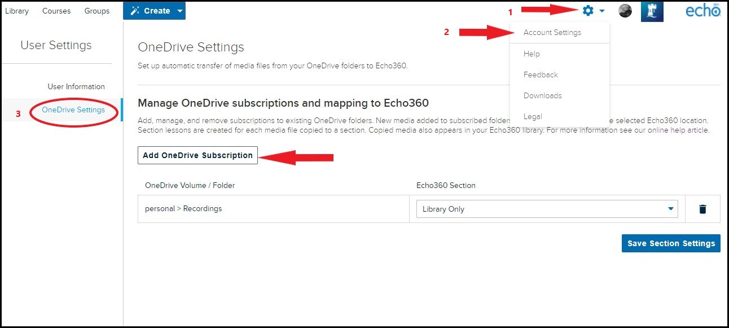This screenshot has height=328, width=729.
Task: Click the Echo360 logo
Action: pyautogui.click(x=703, y=10)
